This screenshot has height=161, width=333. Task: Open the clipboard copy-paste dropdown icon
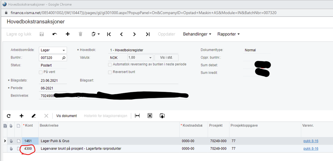[96, 34]
